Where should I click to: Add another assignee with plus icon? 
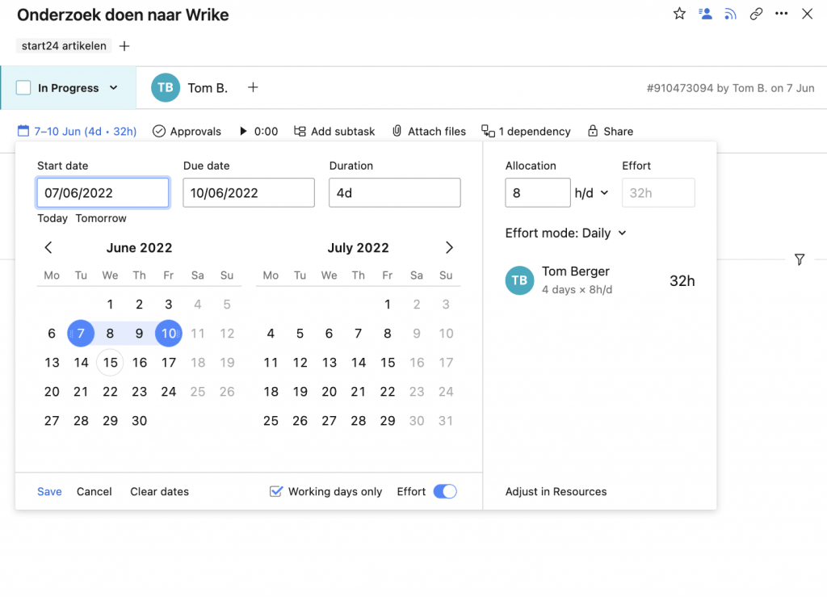[253, 87]
